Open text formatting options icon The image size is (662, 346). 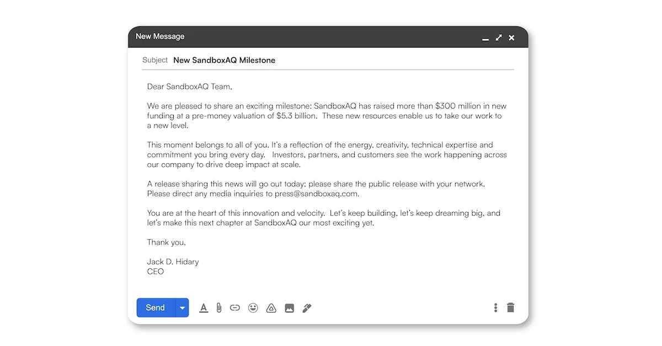coord(204,308)
